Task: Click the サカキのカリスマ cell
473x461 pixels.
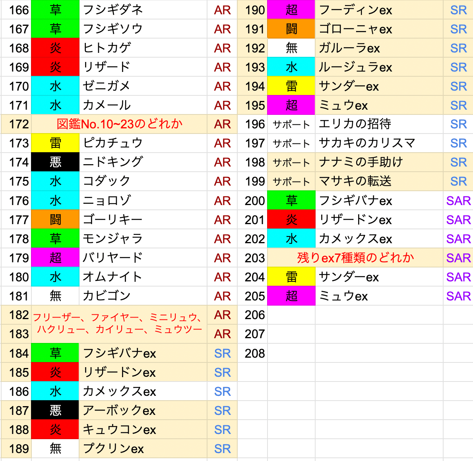Action: 379,143
